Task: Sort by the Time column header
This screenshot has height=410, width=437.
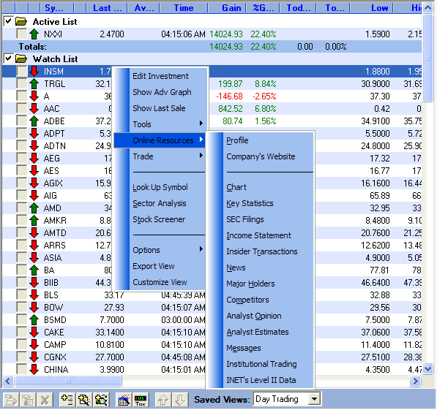Action: pyautogui.click(x=184, y=8)
